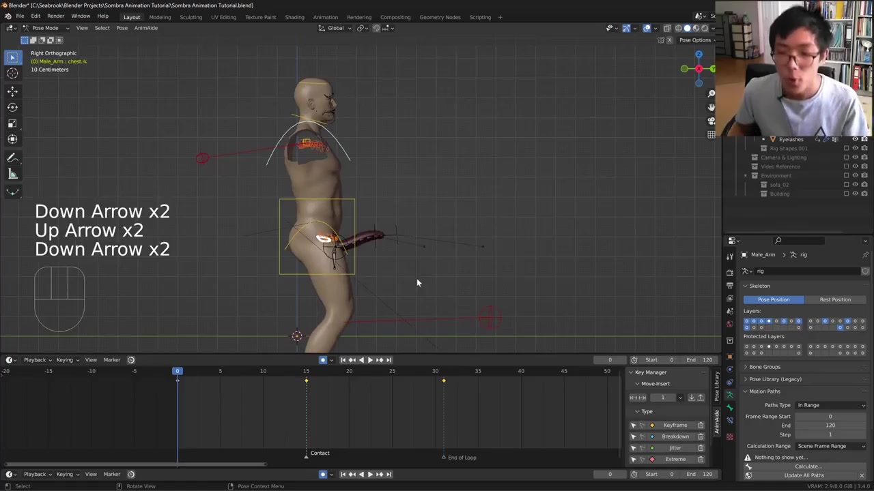The height and width of the screenshot is (491, 874).
Task: Pick the Measure tool
Action: click(x=12, y=174)
